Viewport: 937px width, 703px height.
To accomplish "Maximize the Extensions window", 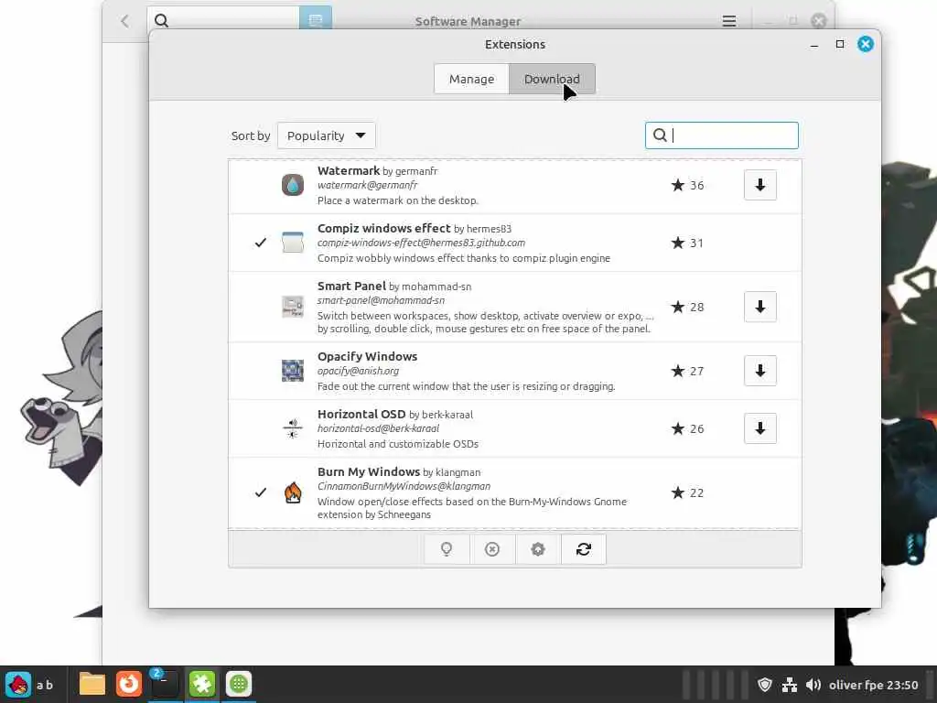I will click(x=840, y=44).
